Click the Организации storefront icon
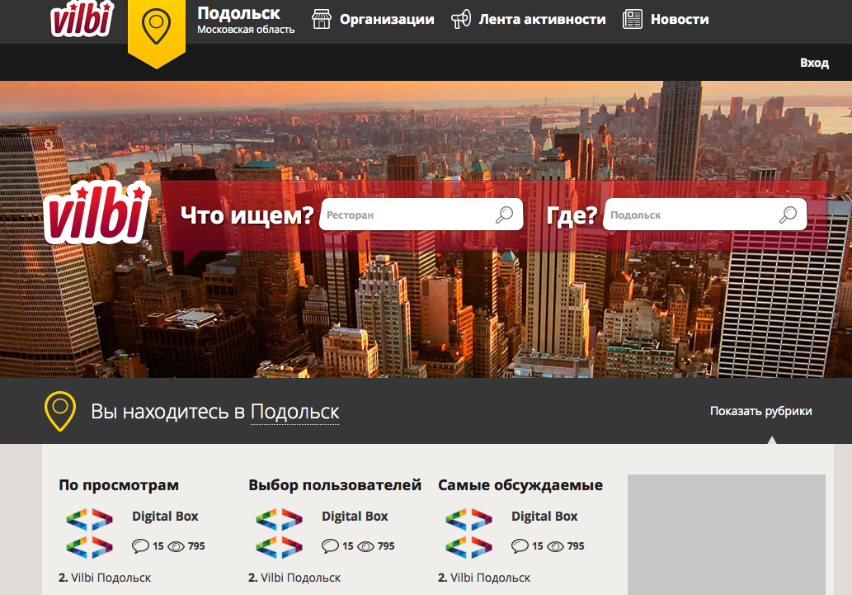Viewport: 852px width, 595px height. point(321,19)
